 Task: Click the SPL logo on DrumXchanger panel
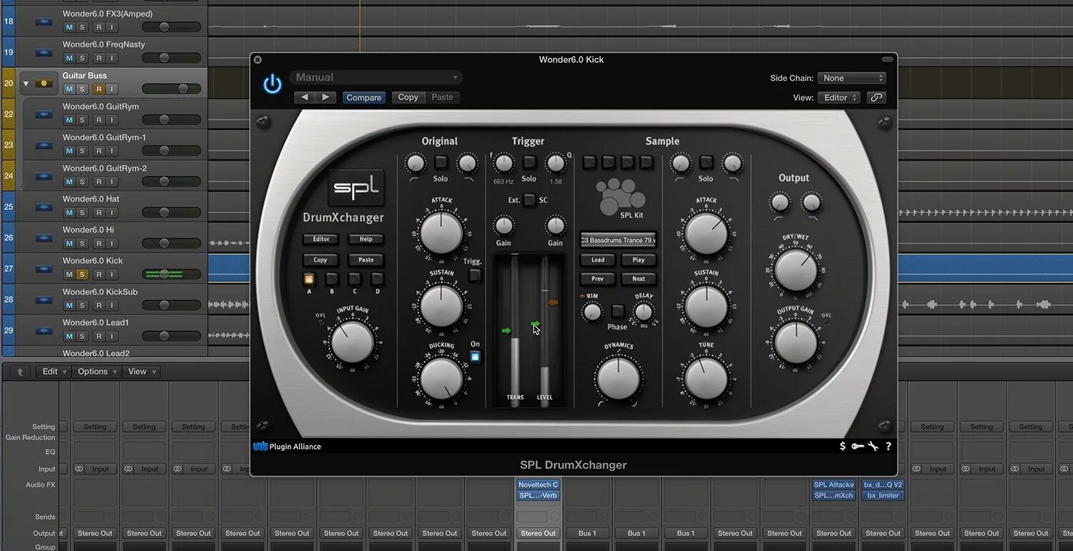click(x=357, y=189)
